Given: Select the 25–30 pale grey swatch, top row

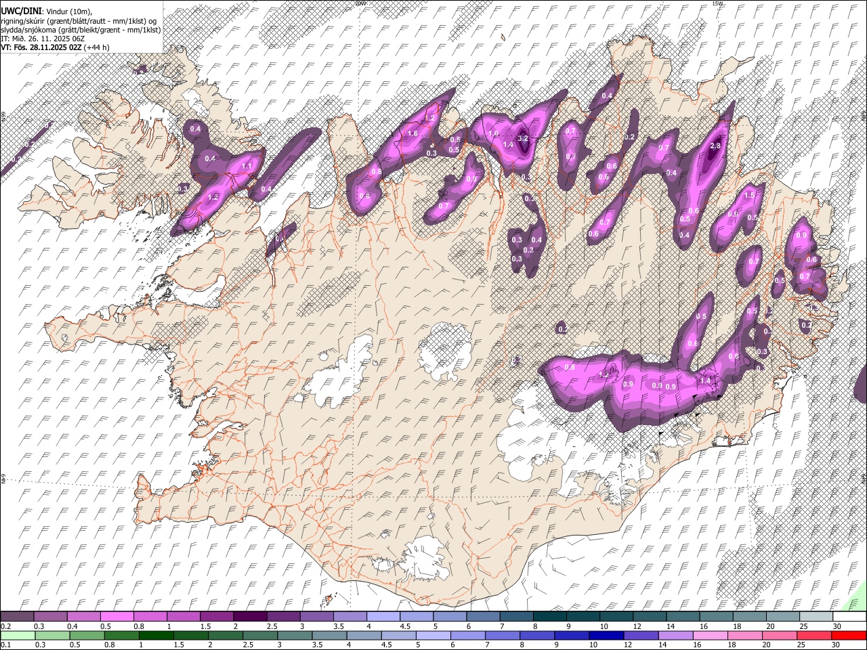Looking at the screenshot, I should (x=816, y=616).
